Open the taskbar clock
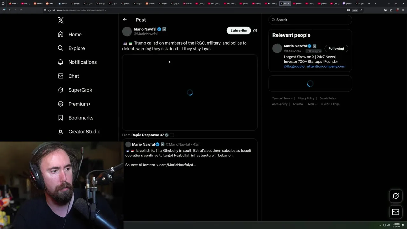 (396, 225)
